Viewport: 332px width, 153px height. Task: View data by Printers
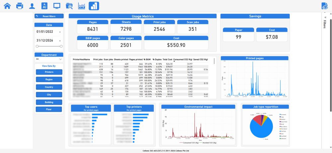(49, 72)
